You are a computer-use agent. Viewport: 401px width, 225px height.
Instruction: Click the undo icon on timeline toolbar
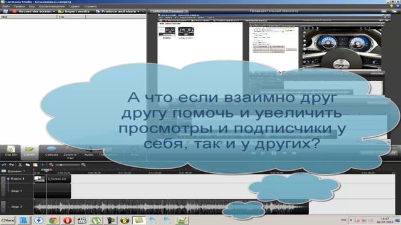point(4,165)
